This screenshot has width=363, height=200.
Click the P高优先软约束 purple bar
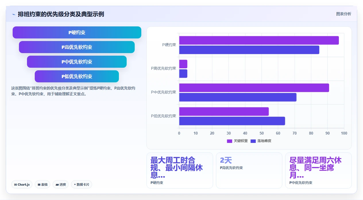183,64
